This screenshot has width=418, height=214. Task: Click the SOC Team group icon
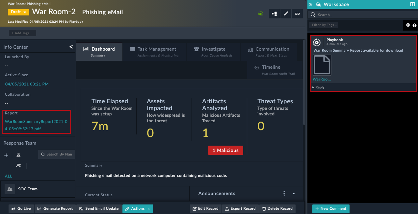pos(10,189)
